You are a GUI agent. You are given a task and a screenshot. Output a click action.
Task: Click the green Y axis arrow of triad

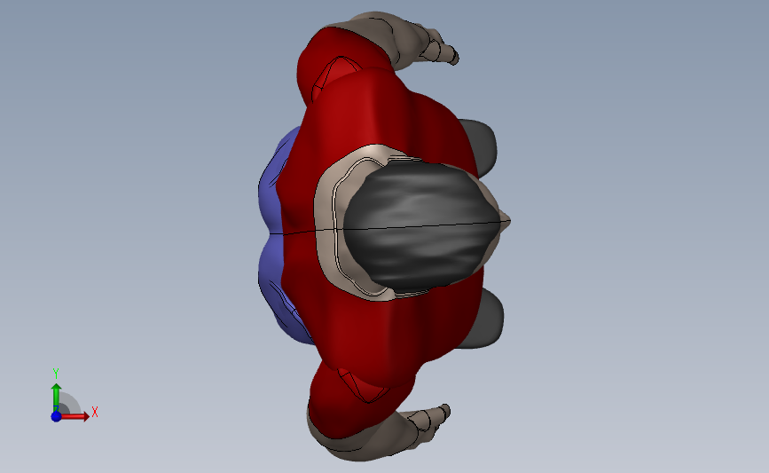click(x=56, y=398)
